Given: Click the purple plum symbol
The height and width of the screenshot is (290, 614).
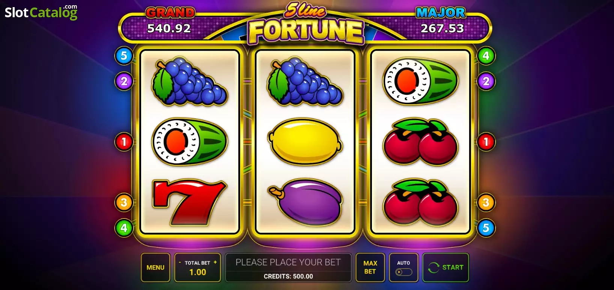Looking at the screenshot, I should tap(305, 202).
